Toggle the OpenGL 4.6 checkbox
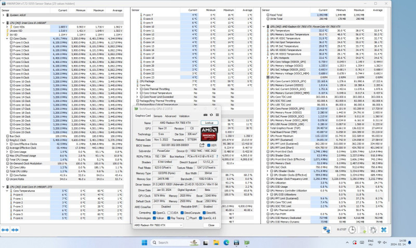This screenshot has height=248, width=416. pos(200,218)
